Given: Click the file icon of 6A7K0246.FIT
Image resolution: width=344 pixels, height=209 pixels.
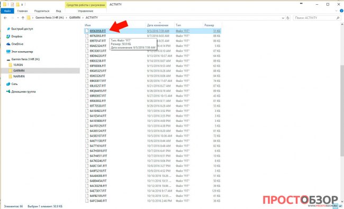Looking at the screenshot, I should (87, 161).
